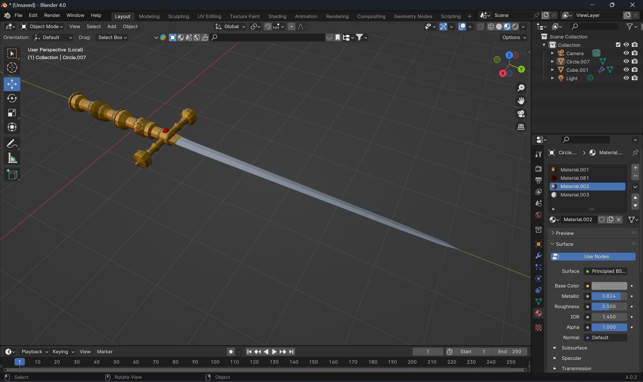Select the Cursor tool in toolbar
The width and height of the screenshot is (643, 382).
click(x=12, y=68)
